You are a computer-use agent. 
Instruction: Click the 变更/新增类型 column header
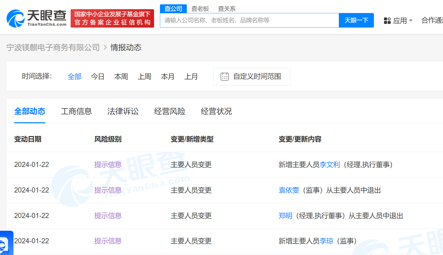click(x=192, y=139)
